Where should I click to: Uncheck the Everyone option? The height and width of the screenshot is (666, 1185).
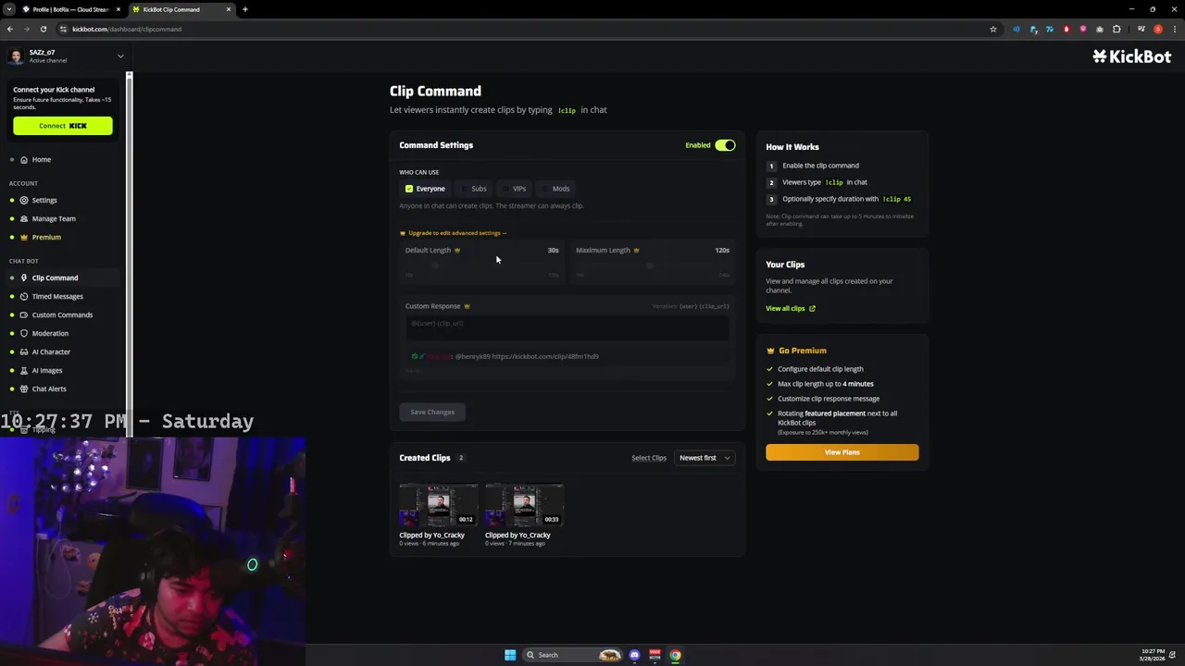409,189
